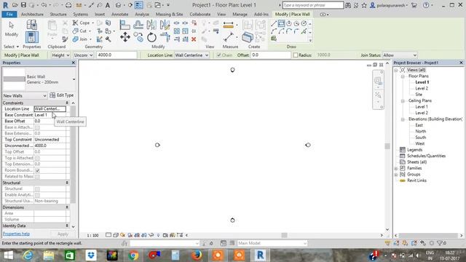Select the Copy tool in Modify panel
Screen dimensions: 466x262
(138, 37)
